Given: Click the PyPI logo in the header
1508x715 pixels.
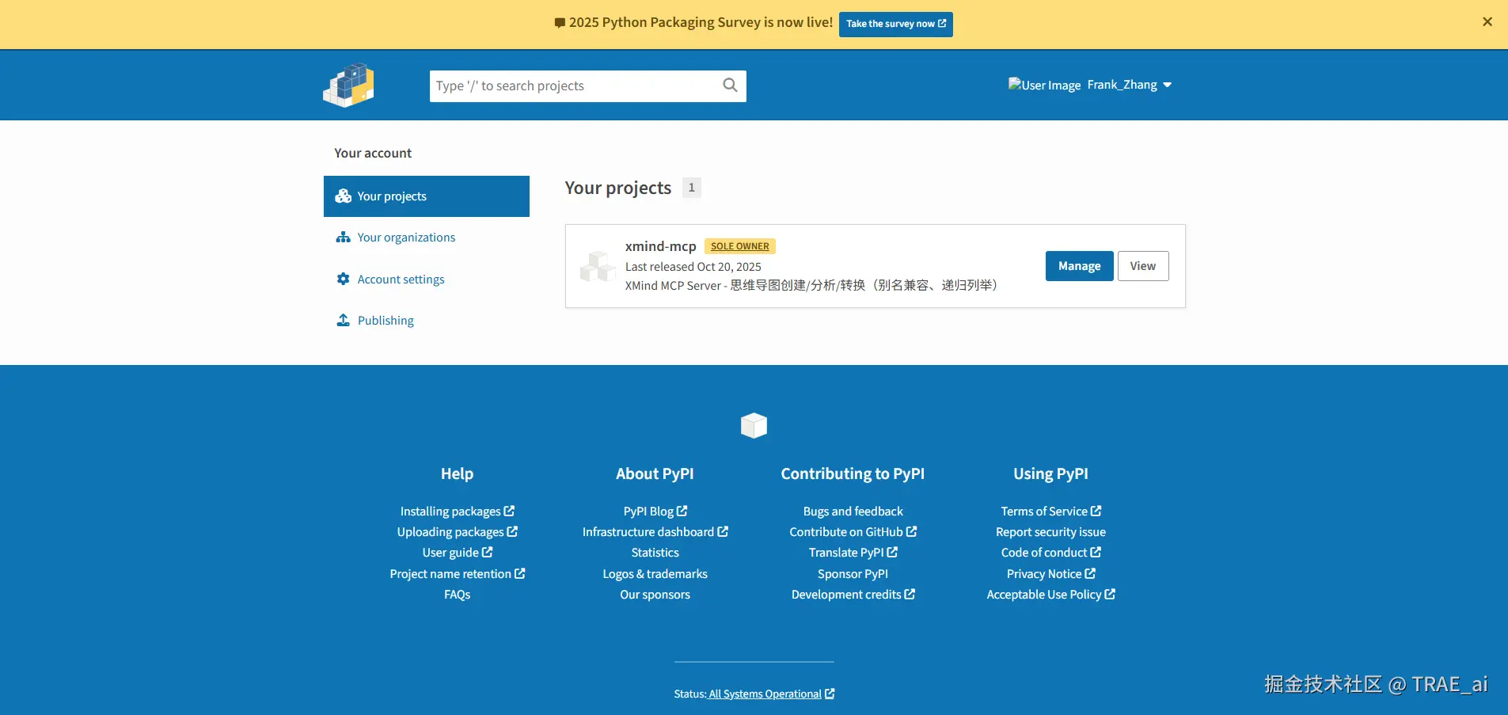Looking at the screenshot, I should pos(348,85).
